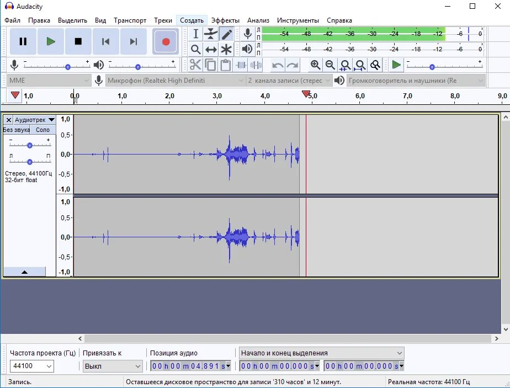Open the Правка menu
Screen dimensions: 510x388
tap(39, 20)
